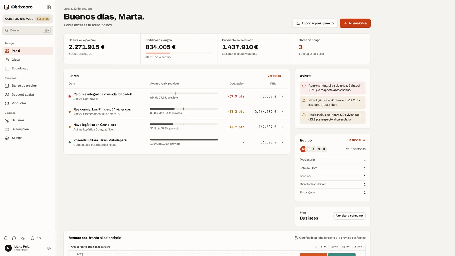Open Scoreboard in the sidebar
The width and height of the screenshot is (455, 256).
coord(28,69)
